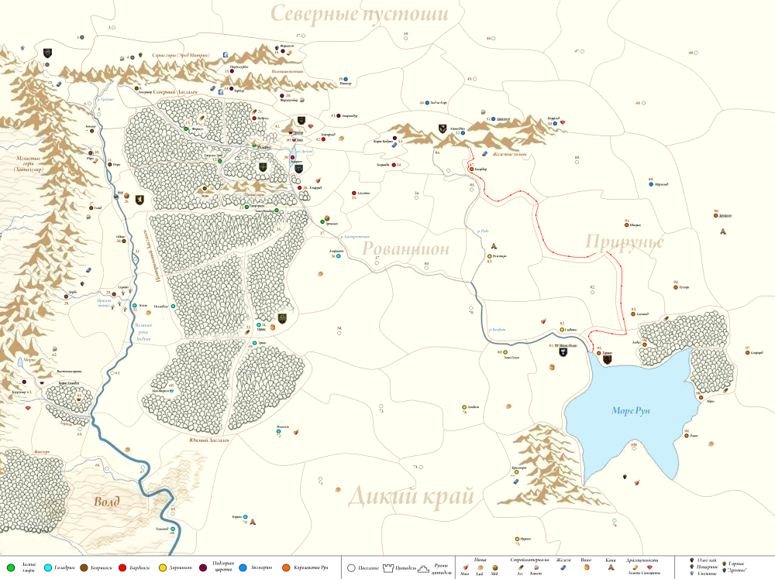Image resolution: width=775 pixels, height=579 pixels.
Task: Click the Хлеб bread icon in legend
Action: (480, 567)
